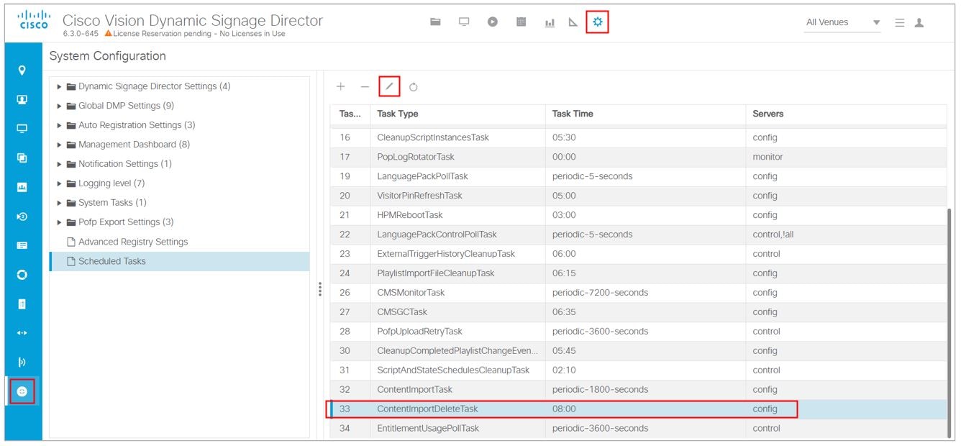Select Scheduled Tasks in the tree
Screen dimensions: 961x446
click(111, 261)
